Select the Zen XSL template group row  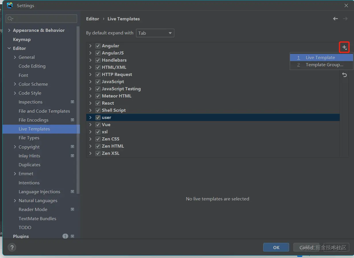point(213,153)
